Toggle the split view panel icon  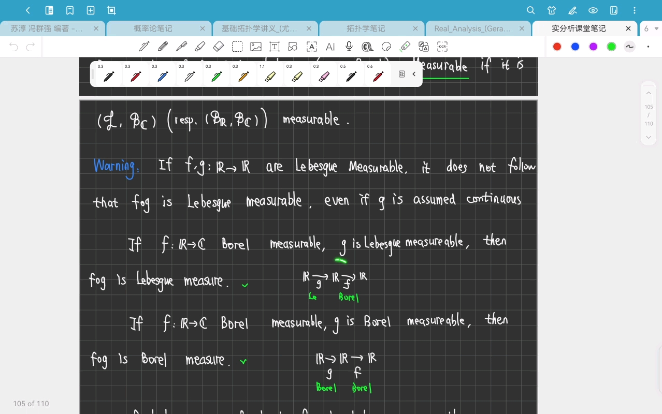[x=614, y=10]
